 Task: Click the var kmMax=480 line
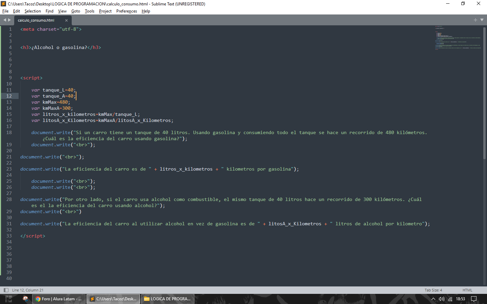tap(51, 102)
